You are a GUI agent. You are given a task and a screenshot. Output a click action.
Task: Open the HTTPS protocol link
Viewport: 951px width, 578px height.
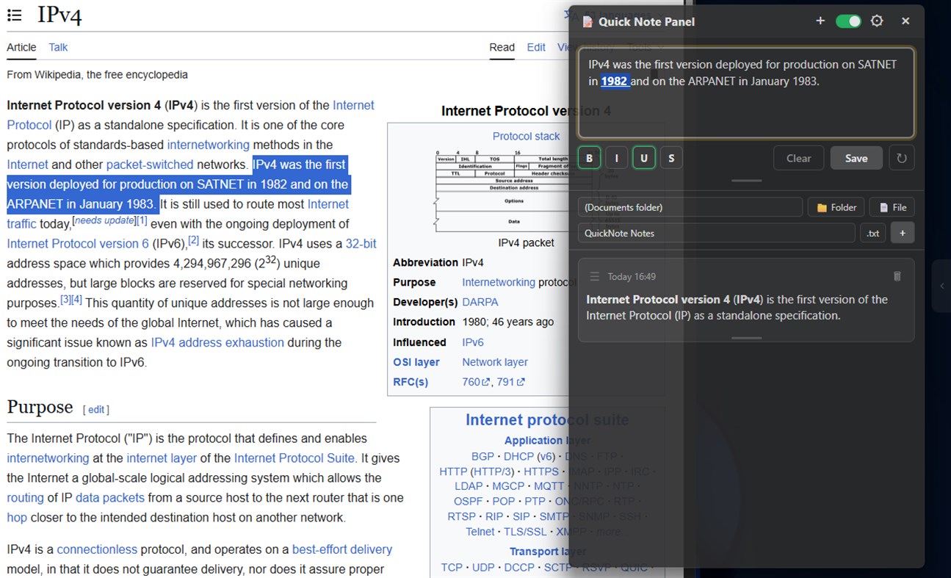tap(541, 472)
